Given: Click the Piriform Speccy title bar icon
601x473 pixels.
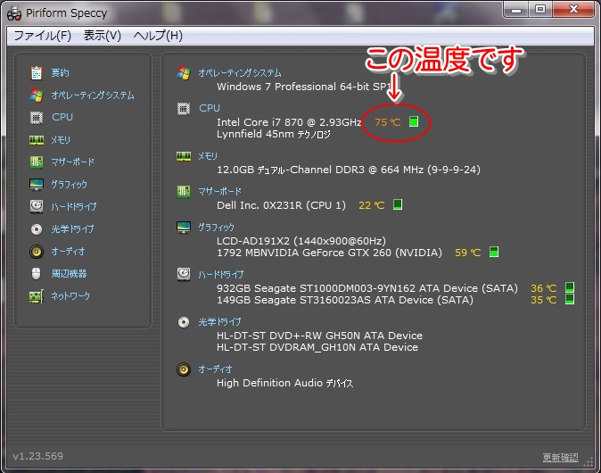Looking at the screenshot, I should coord(14,13).
